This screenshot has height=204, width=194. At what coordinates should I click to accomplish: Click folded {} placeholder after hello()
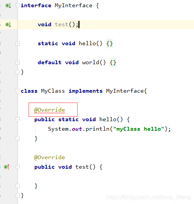pos(110,44)
